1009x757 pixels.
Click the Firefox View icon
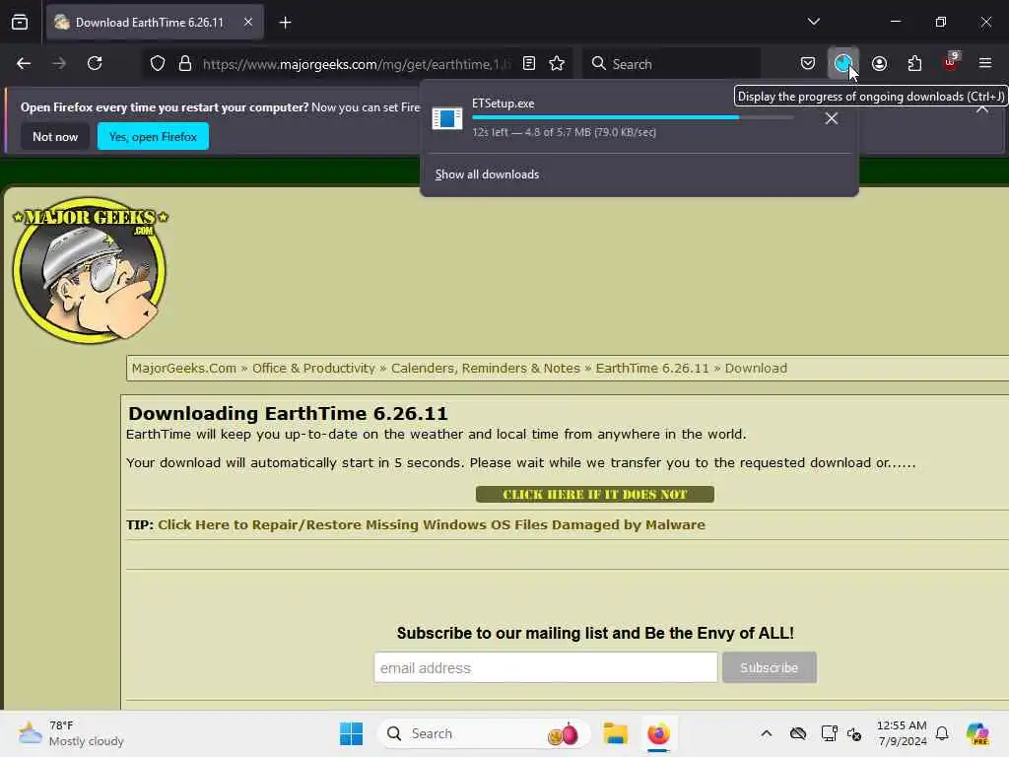click(x=20, y=22)
